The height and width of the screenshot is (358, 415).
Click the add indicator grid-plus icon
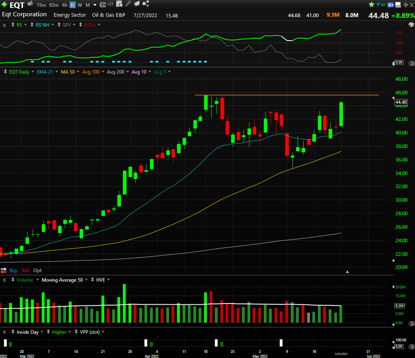click(119, 4)
